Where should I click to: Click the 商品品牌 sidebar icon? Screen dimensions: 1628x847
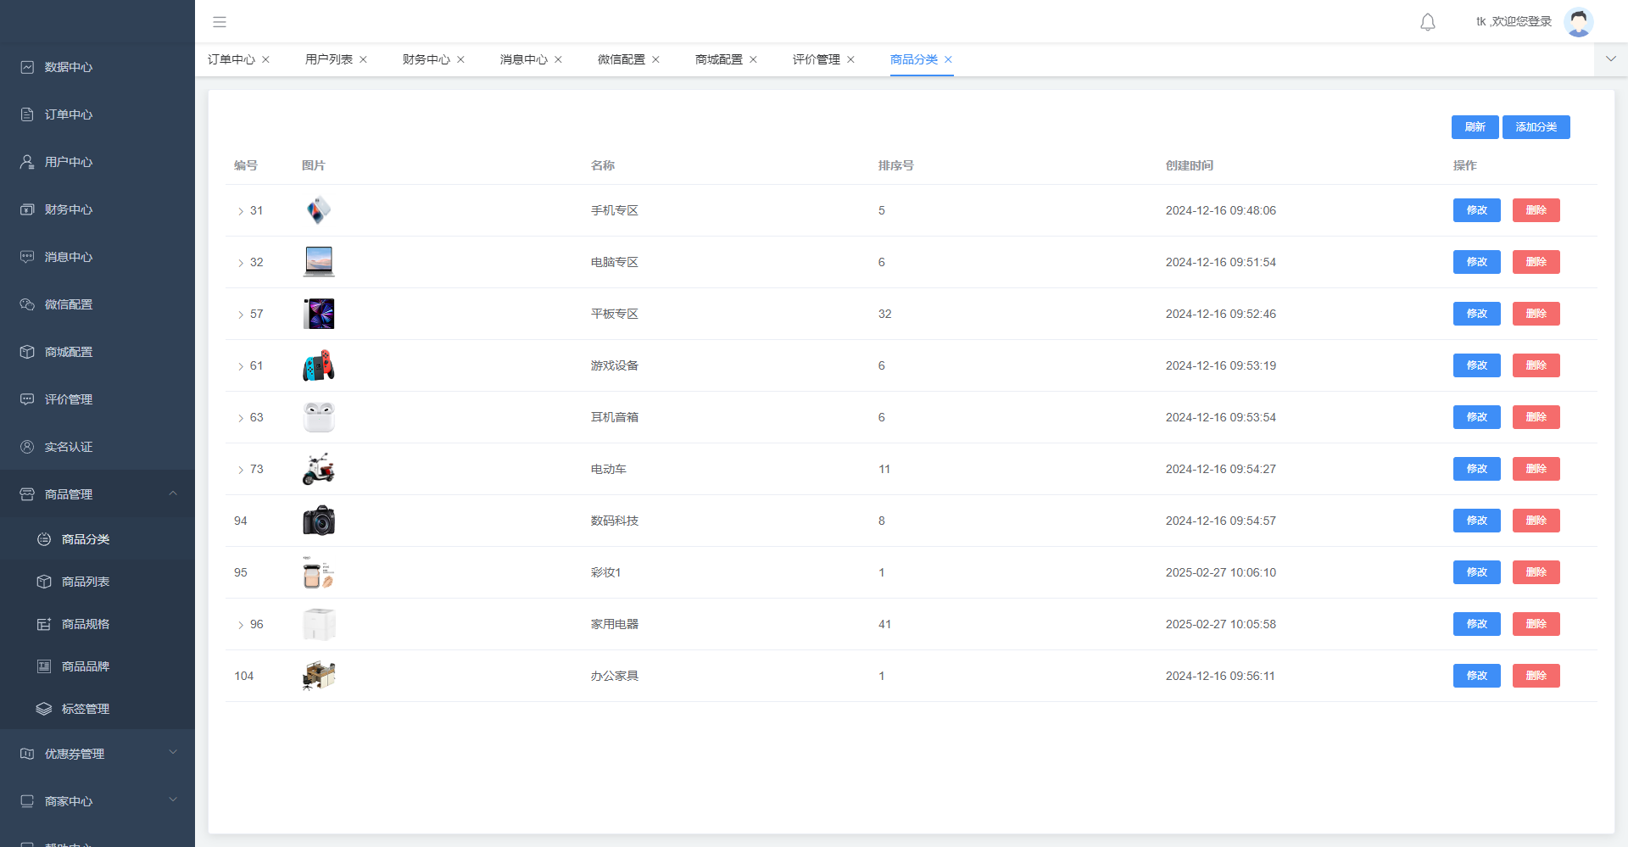[44, 666]
